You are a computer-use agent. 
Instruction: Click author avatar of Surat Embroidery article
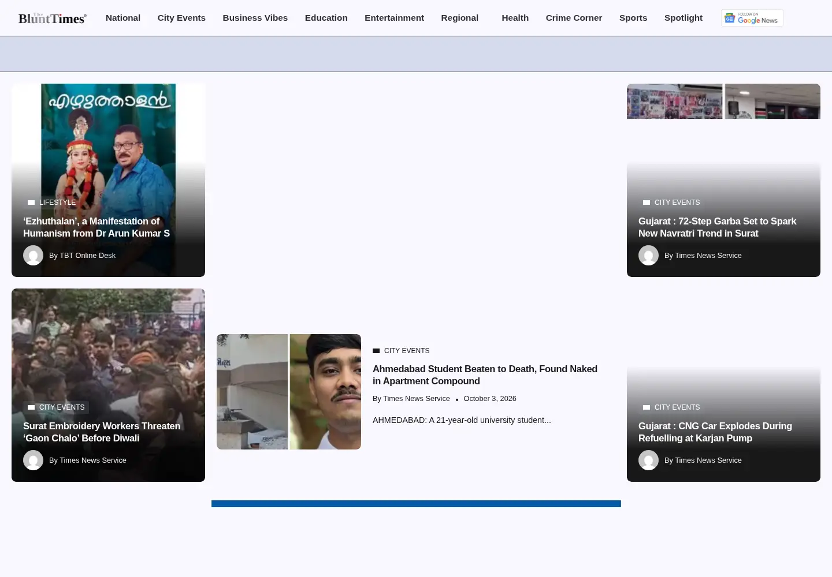[33, 460]
